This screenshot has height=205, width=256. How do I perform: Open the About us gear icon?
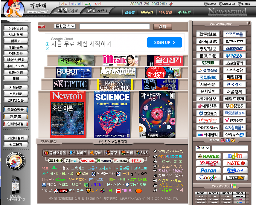(x=221, y=4)
